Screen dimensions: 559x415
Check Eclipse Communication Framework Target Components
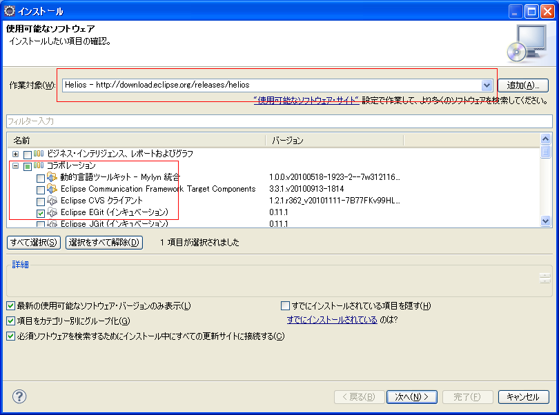41,190
